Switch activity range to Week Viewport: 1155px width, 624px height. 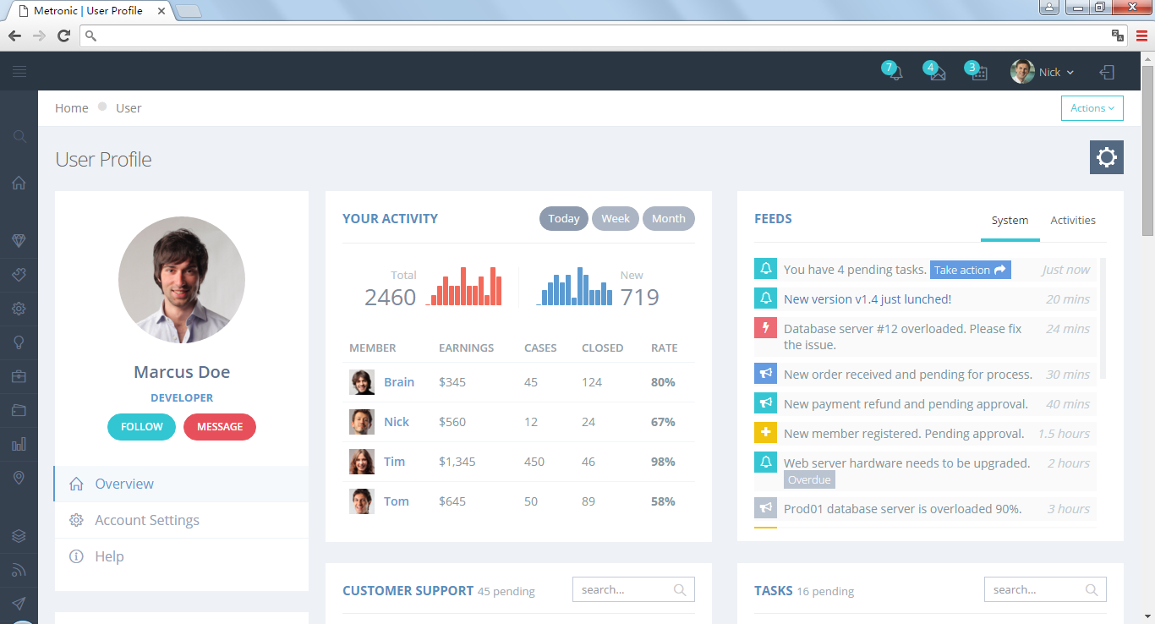tap(616, 218)
